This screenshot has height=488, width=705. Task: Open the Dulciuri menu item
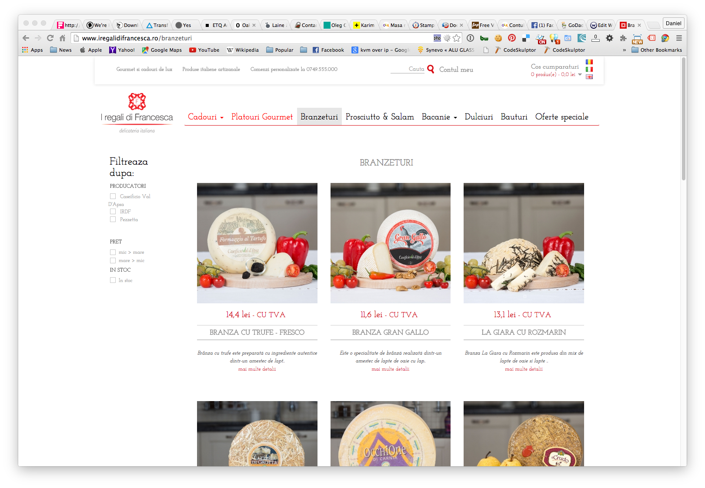click(479, 117)
